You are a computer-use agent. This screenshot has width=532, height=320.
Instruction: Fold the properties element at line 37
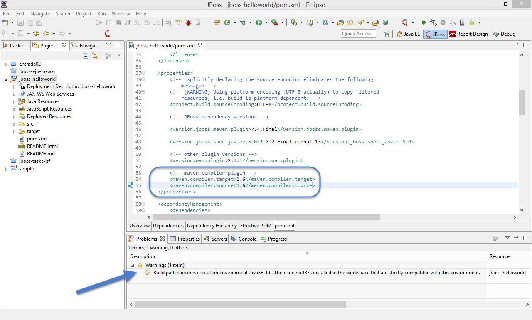pyautogui.click(x=143, y=73)
